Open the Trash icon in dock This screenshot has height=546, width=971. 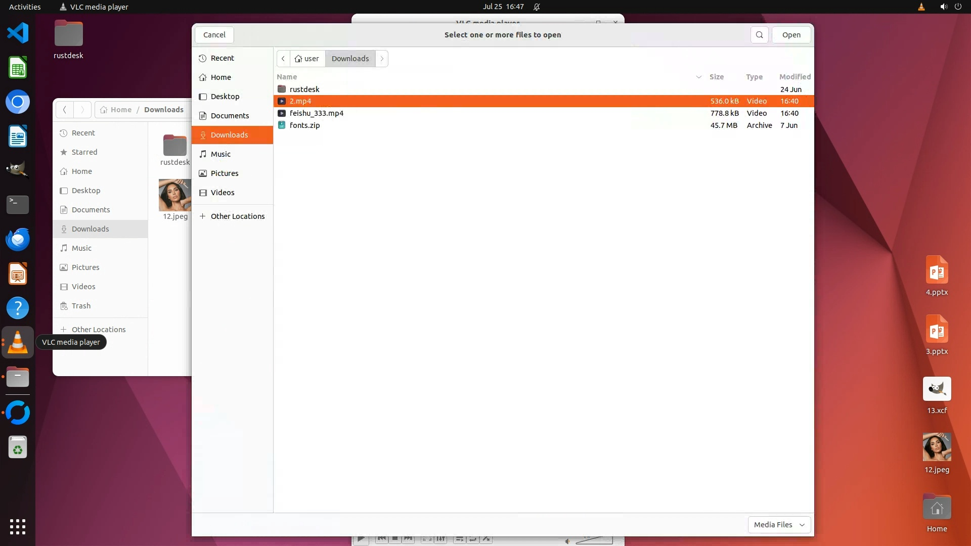18,447
